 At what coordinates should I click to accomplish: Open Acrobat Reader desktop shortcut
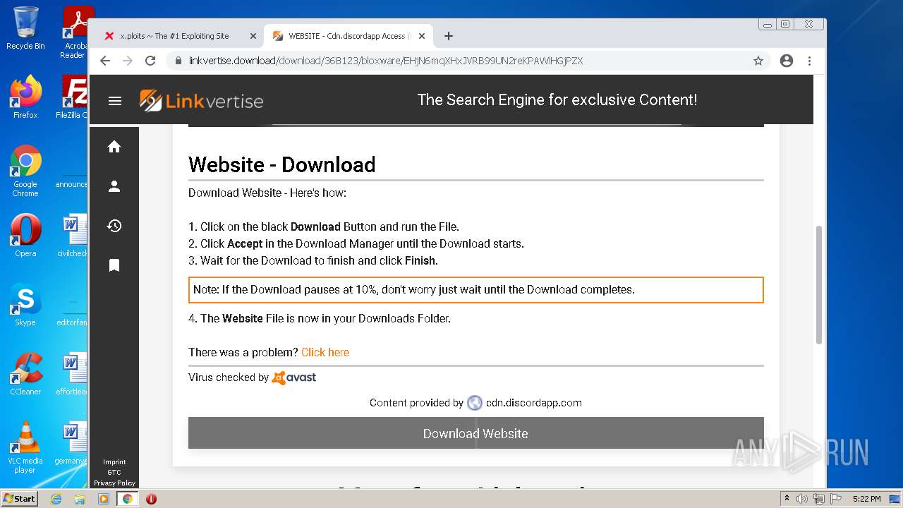pyautogui.click(x=75, y=32)
